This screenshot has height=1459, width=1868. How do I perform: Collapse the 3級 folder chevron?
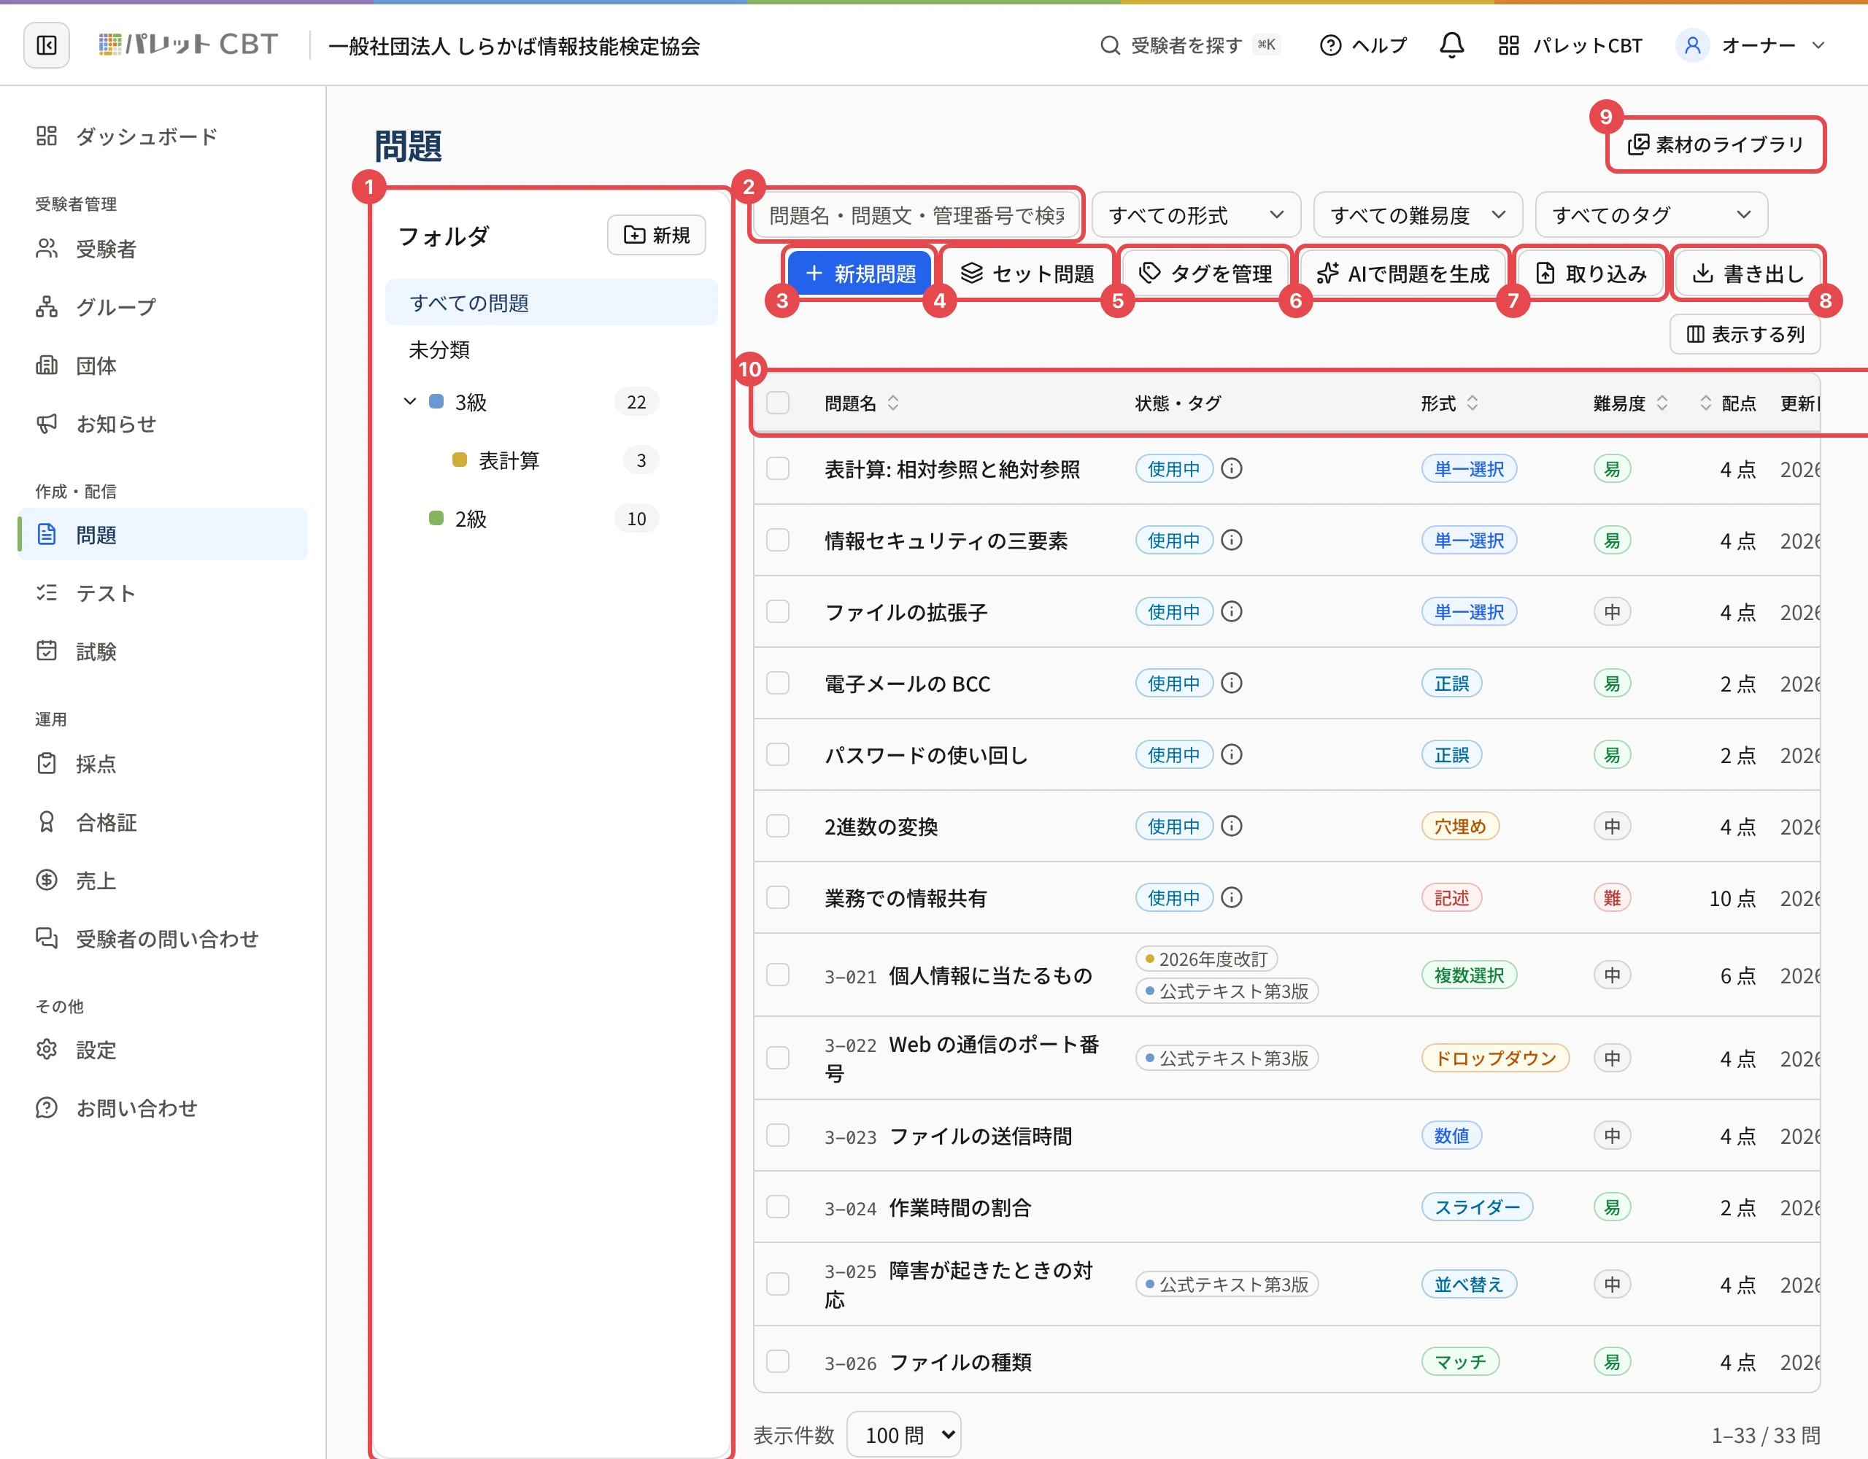point(409,401)
